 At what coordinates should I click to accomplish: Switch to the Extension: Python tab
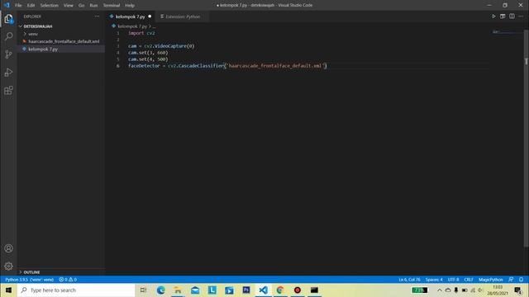coord(183,16)
